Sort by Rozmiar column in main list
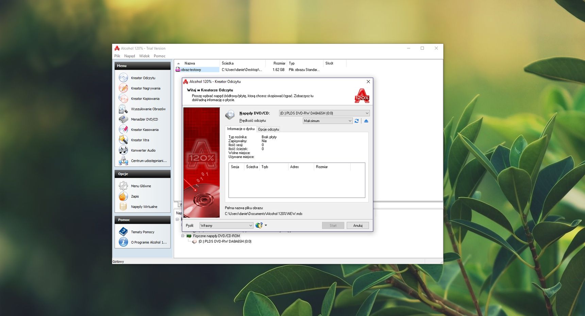This screenshot has height=316, width=585. point(276,63)
